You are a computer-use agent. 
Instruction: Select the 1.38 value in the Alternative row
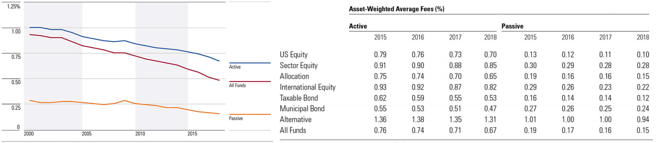pos(418,120)
